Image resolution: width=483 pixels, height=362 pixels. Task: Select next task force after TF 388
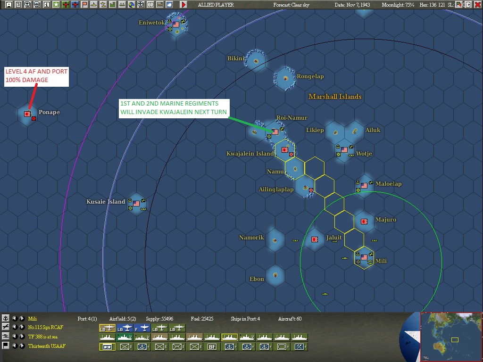coord(22,337)
